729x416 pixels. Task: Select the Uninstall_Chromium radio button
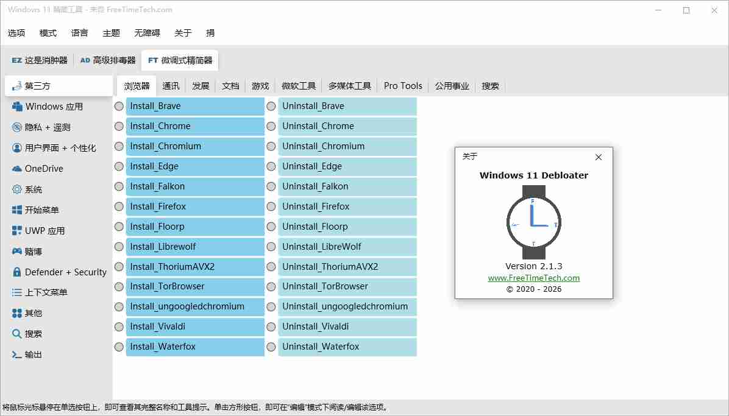[x=271, y=146]
